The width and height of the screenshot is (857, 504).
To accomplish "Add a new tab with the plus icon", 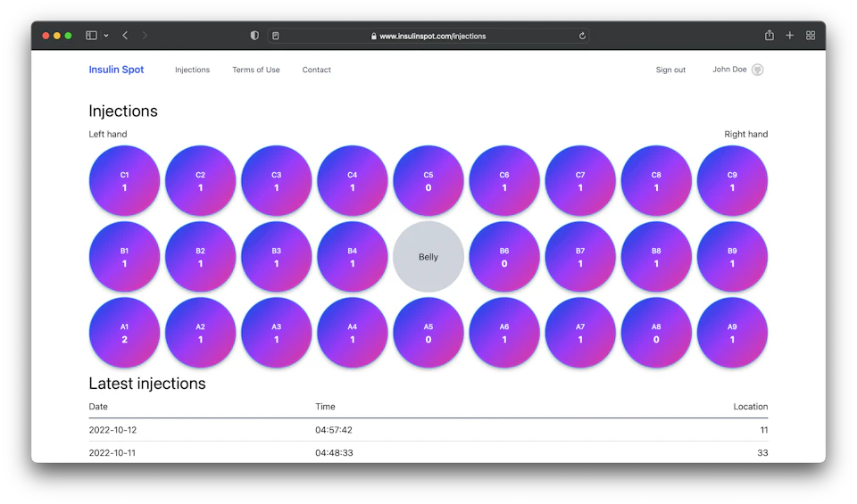I will [x=789, y=36].
